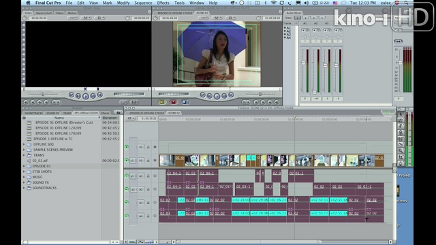Lock the V2 video track
The image size is (436, 245).
pos(148,147)
